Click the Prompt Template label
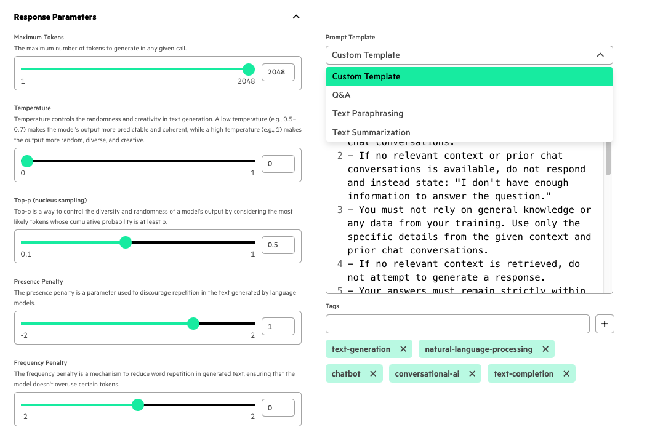This screenshot has width=655, height=435. point(350,37)
